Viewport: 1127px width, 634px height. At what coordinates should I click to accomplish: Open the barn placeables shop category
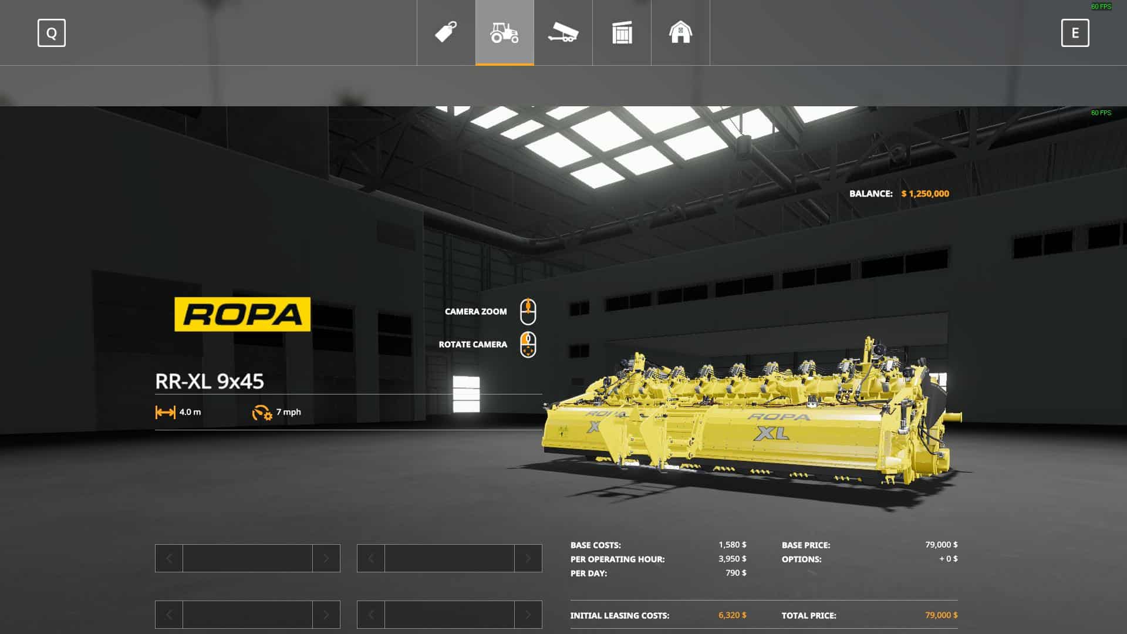coord(681,32)
